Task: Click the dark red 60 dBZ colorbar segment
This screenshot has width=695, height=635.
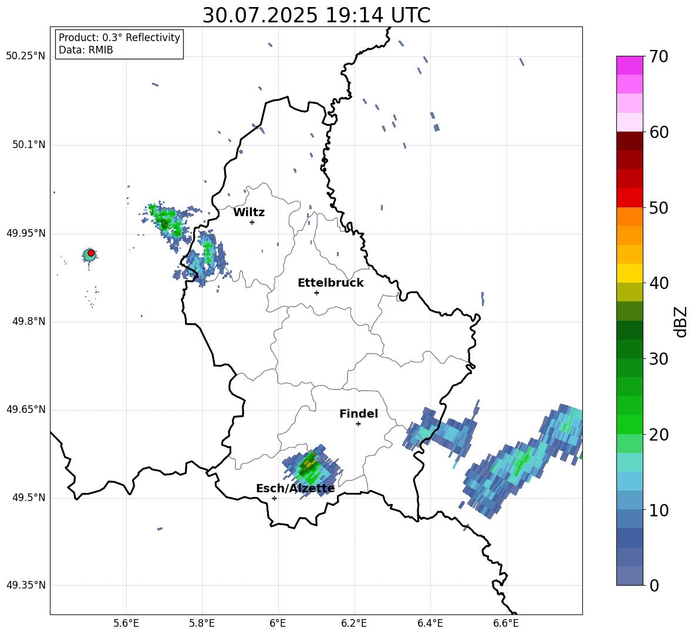Action: [629, 141]
